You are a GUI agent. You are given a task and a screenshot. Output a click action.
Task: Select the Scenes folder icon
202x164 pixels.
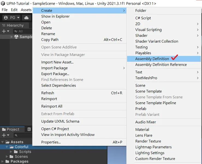click(x=11, y=157)
